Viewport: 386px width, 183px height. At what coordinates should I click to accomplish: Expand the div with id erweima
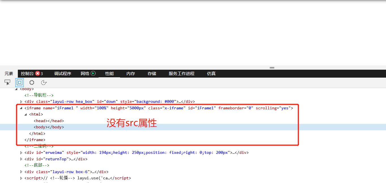click(x=21, y=152)
